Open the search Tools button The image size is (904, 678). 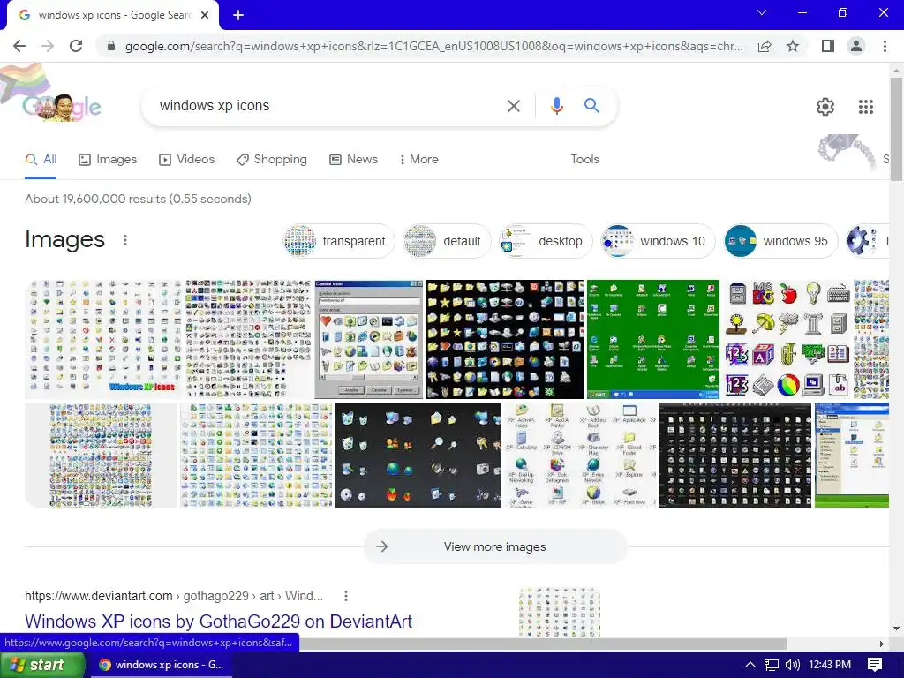(x=584, y=160)
